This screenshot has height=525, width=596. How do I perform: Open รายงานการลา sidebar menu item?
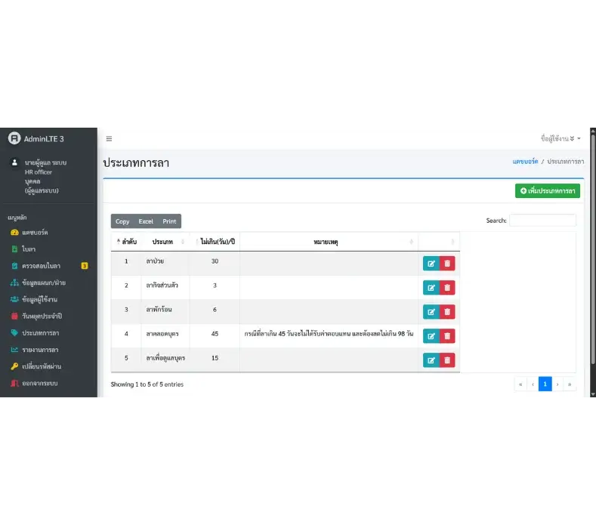40,350
